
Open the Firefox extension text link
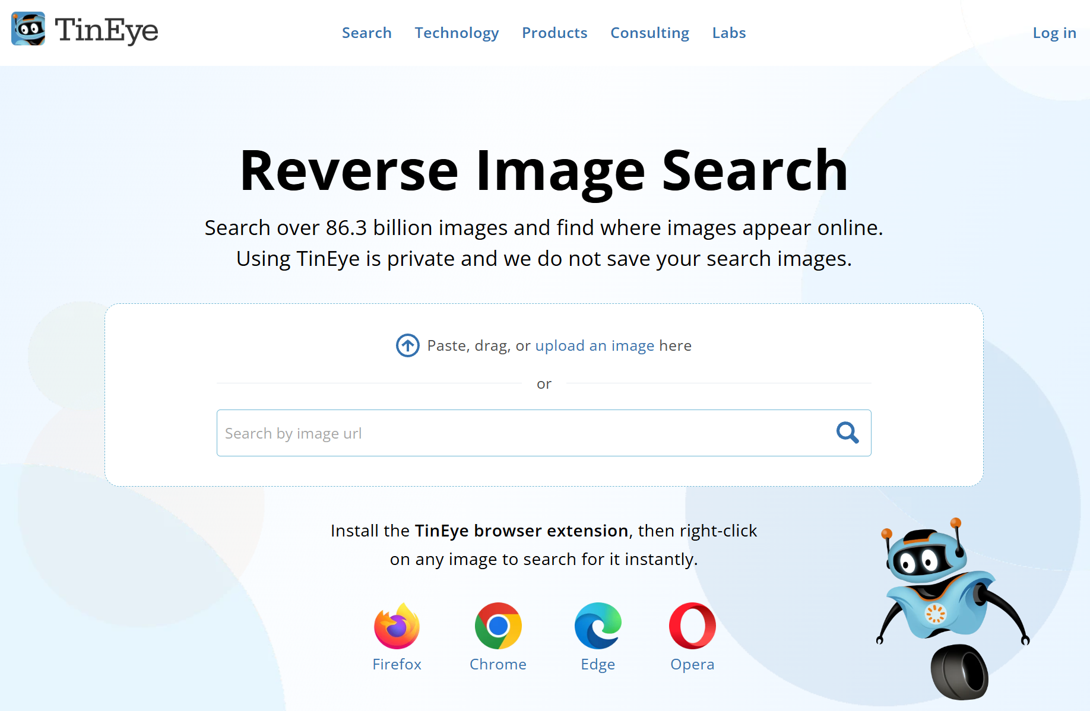(x=397, y=664)
